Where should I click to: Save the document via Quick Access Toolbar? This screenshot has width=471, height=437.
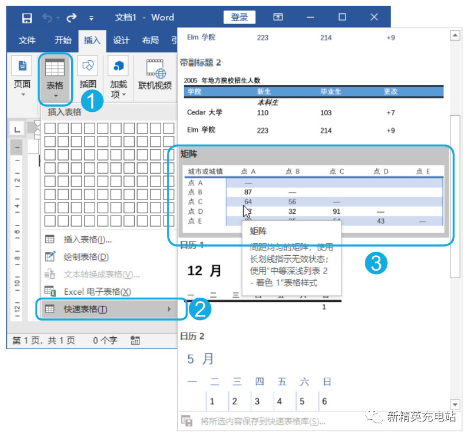click(26, 18)
